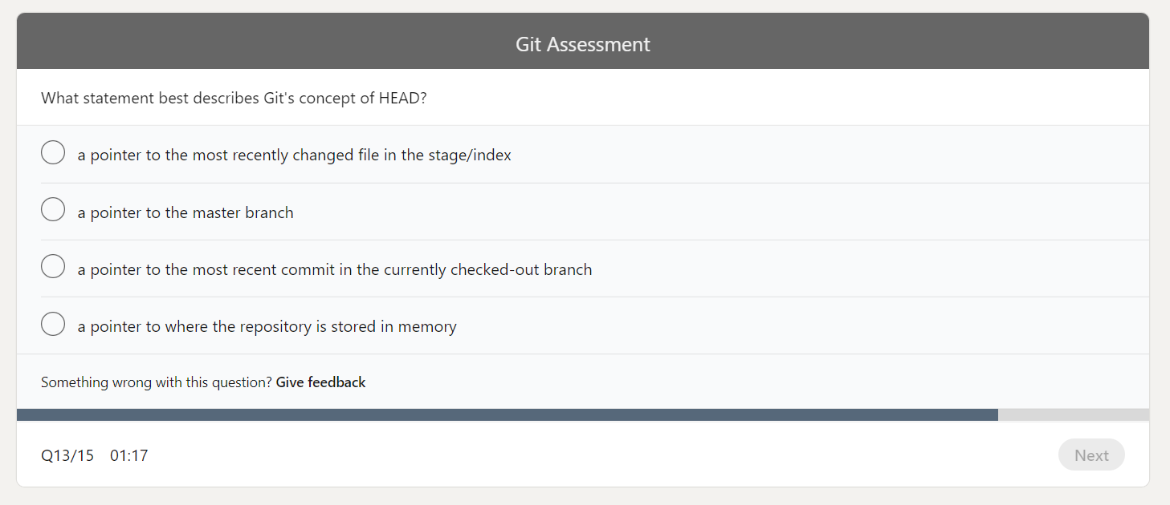Click the circle next to the last answer option
Viewport: 1170px width, 505px height.
52,324
